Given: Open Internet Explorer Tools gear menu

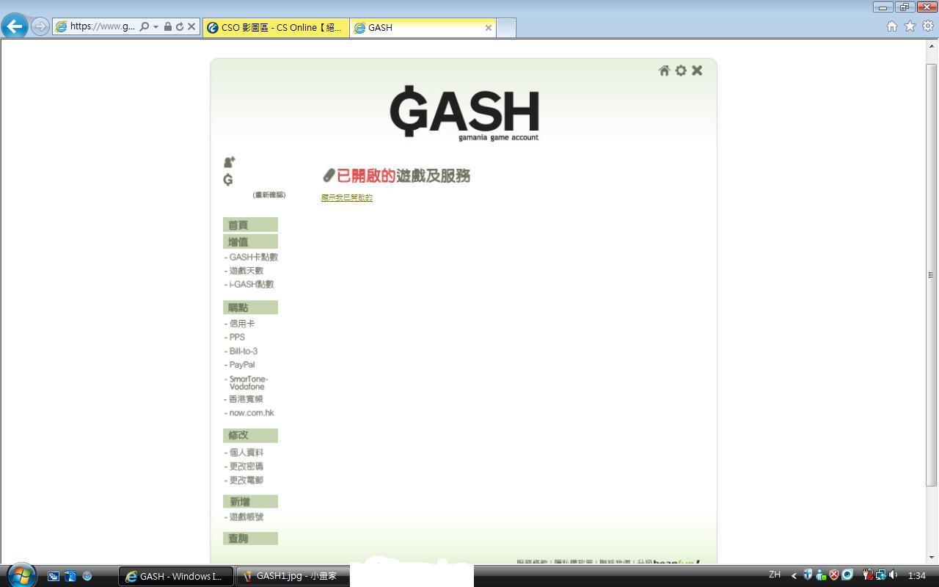Looking at the screenshot, I should pos(928,26).
